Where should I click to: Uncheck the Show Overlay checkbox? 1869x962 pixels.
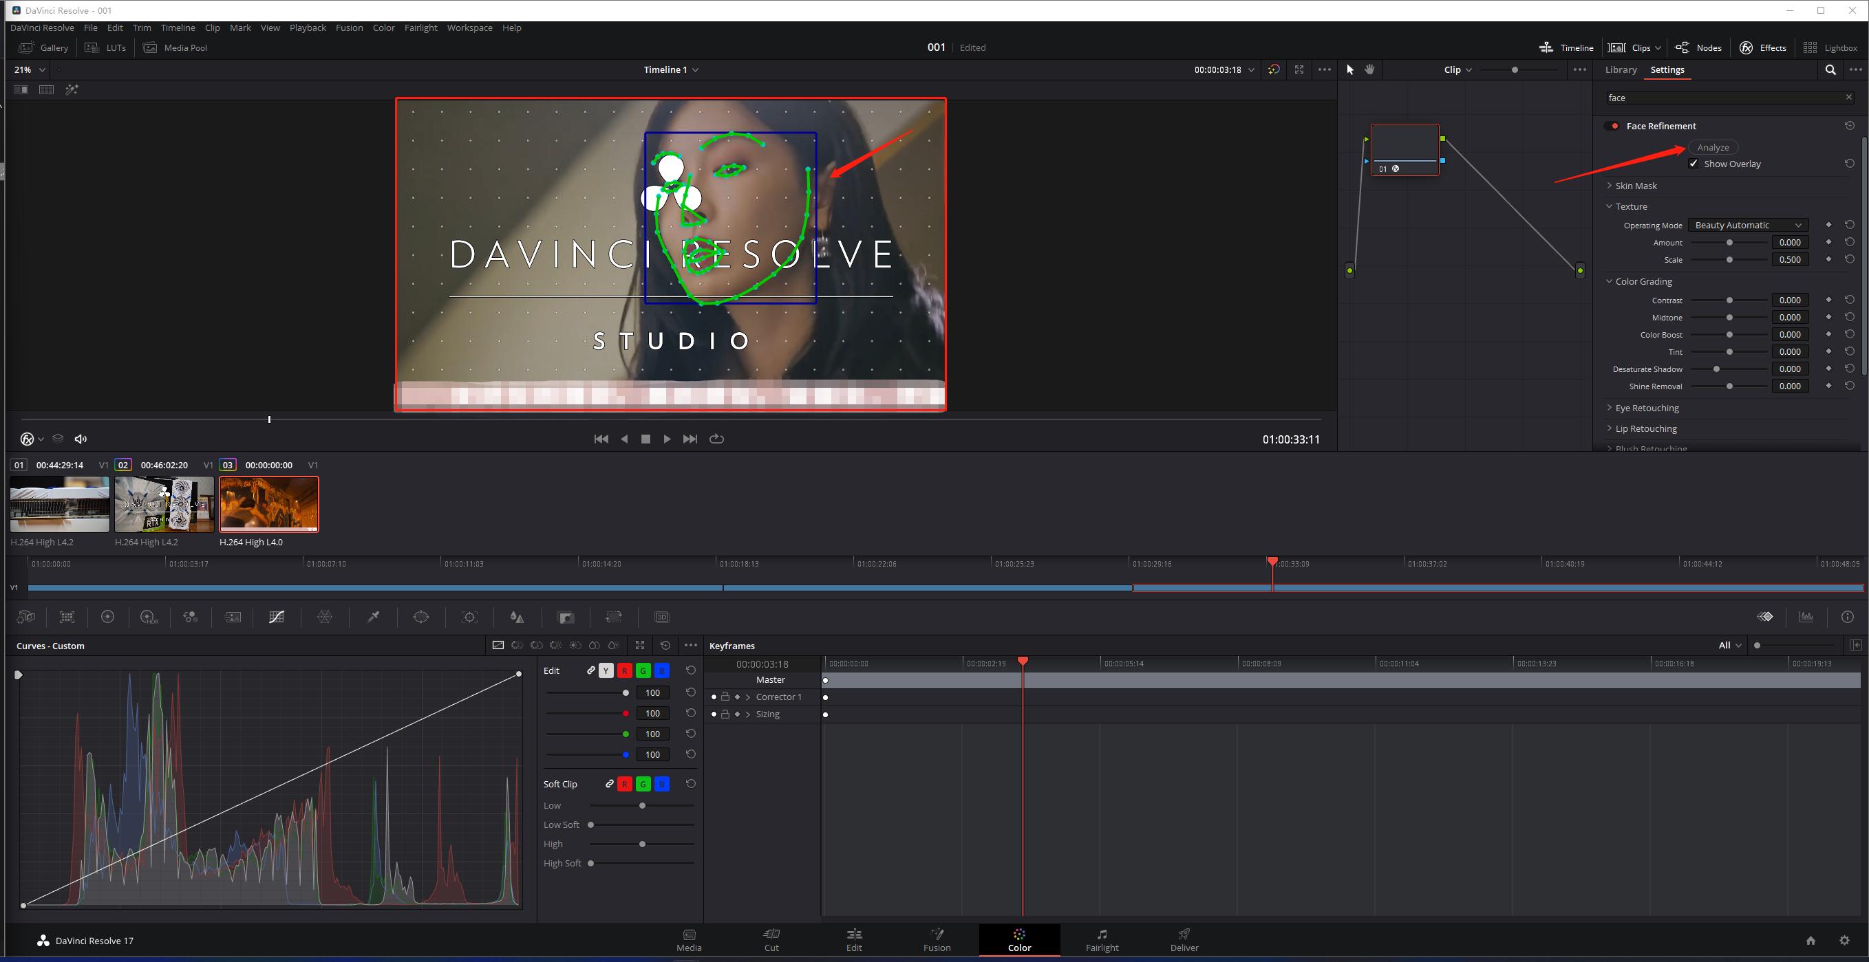pos(1693,164)
